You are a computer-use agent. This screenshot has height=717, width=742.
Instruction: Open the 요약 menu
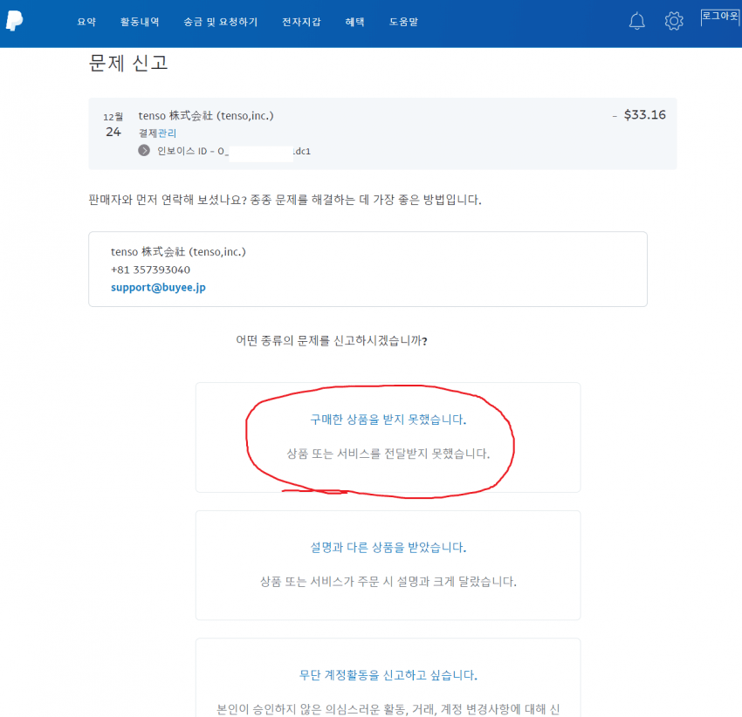(86, 22)
